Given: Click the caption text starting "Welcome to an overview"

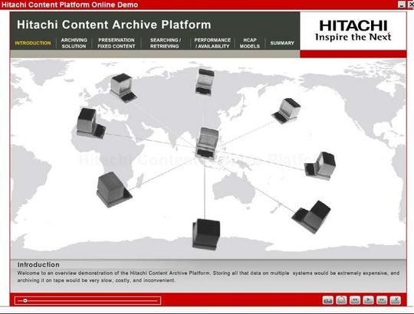Looking at the screenshot, I should click(x=209, y=276).
